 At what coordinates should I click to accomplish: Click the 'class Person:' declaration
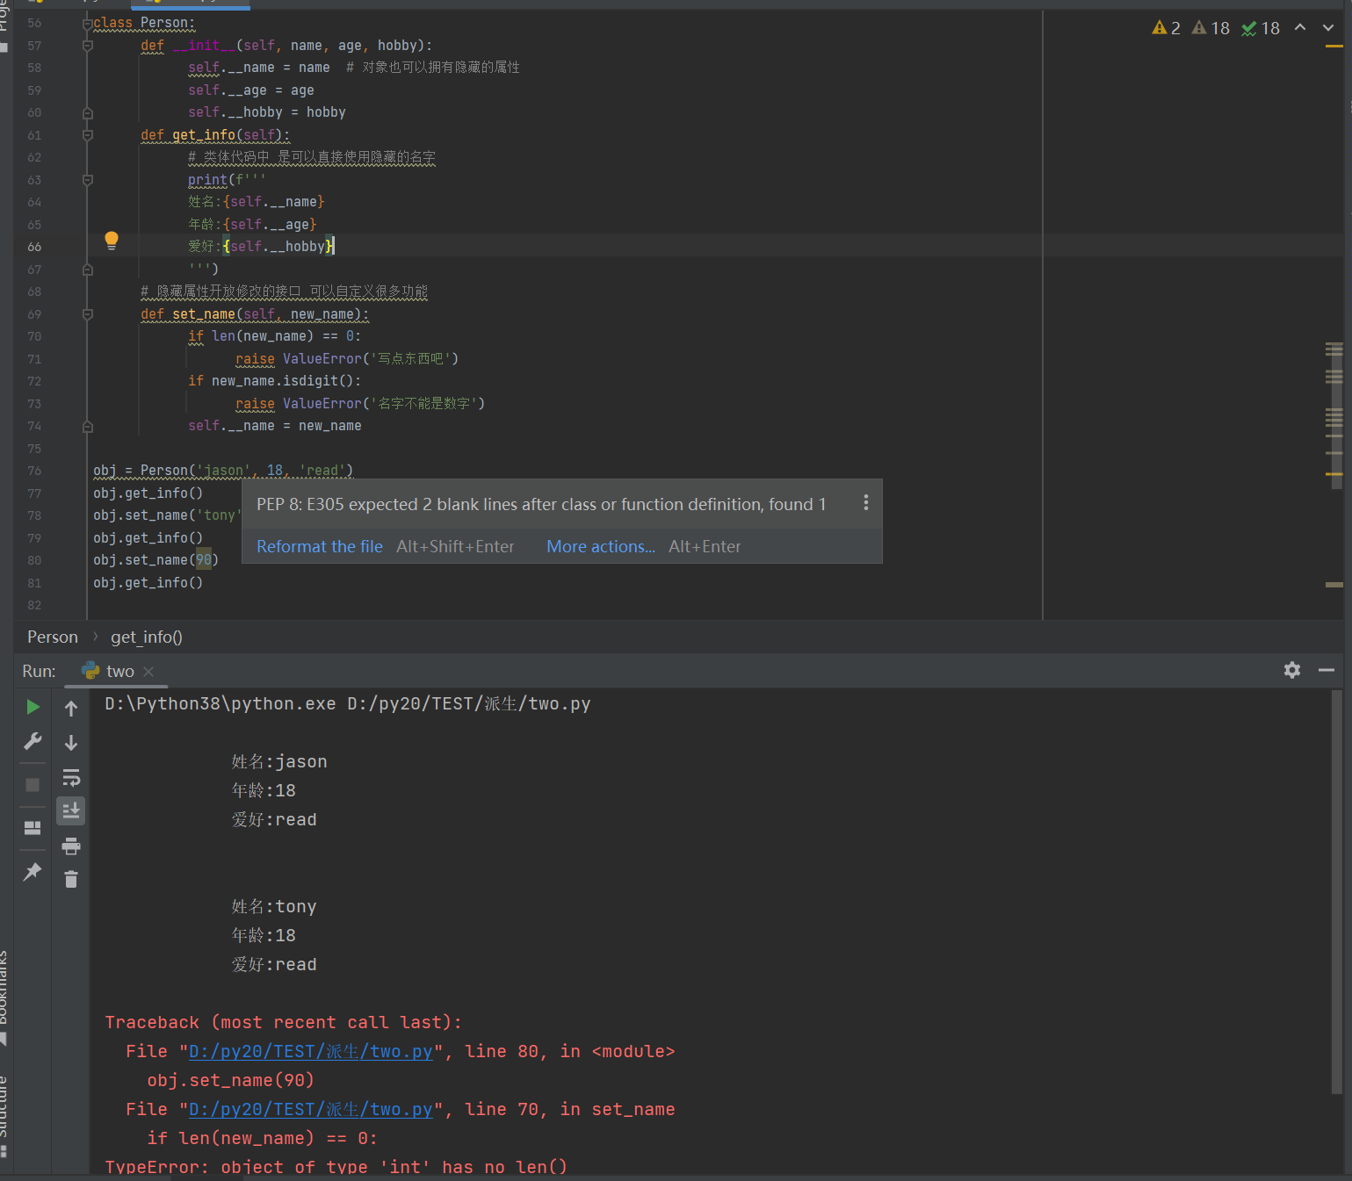[145, 24]
